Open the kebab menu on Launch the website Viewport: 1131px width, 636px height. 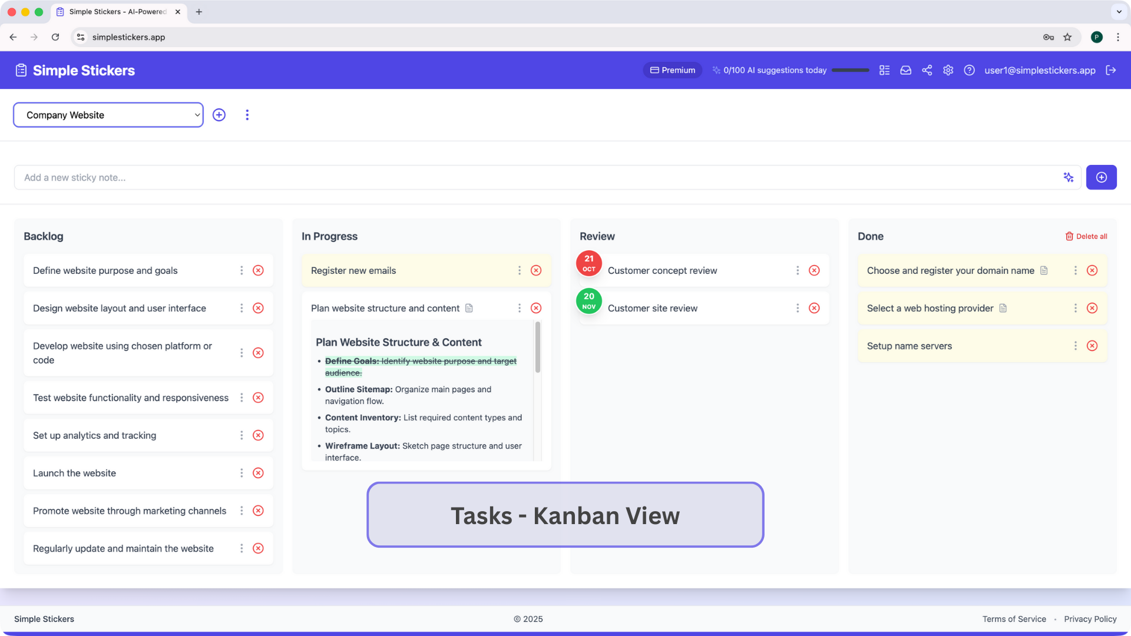pyautogui.click(x=241, y=473)
